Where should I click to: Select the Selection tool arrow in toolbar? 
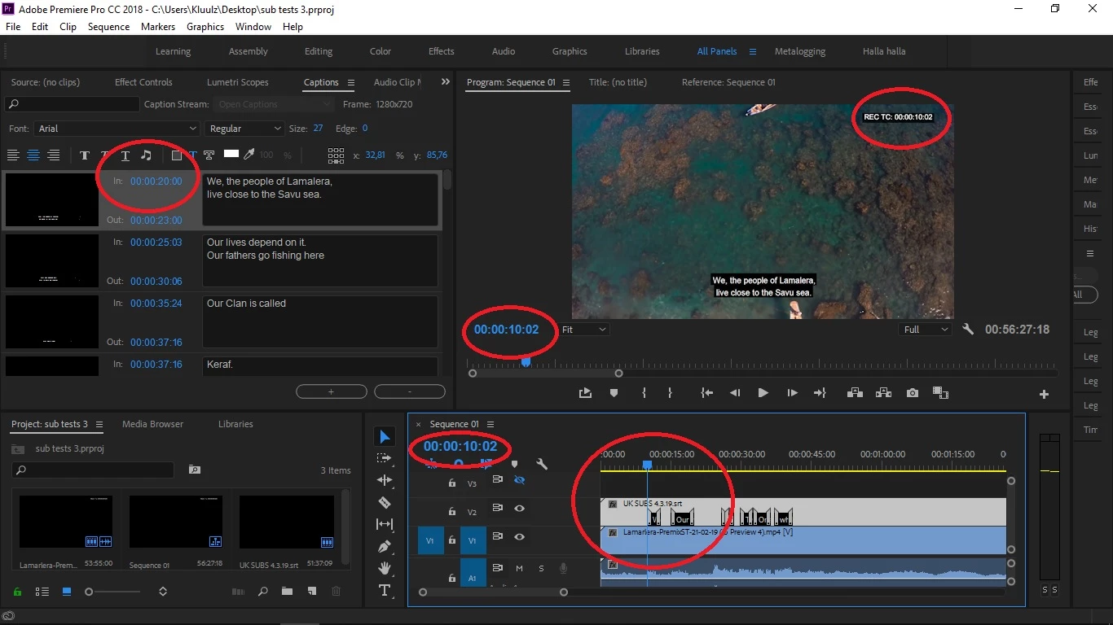(385, 437)
